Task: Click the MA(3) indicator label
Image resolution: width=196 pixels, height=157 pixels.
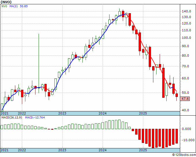Action: pyautogui.click(x=14, y=6)
